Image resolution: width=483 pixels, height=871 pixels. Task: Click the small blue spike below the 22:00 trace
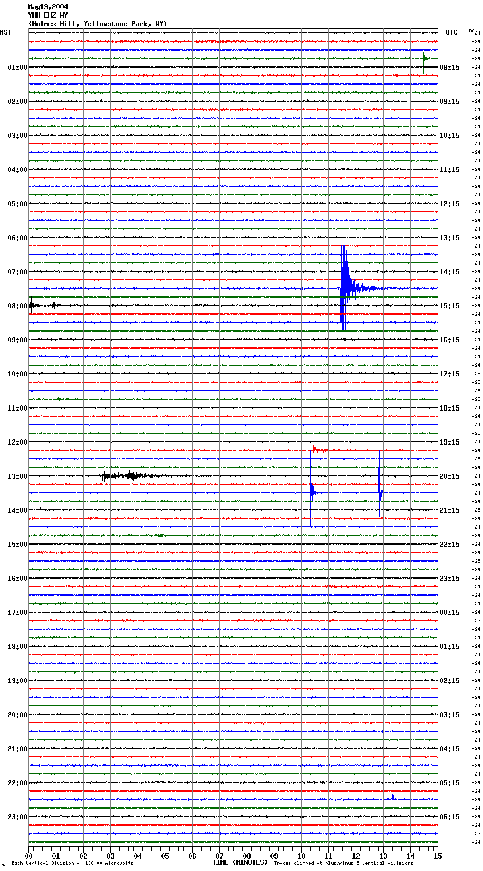pos(393,796)
